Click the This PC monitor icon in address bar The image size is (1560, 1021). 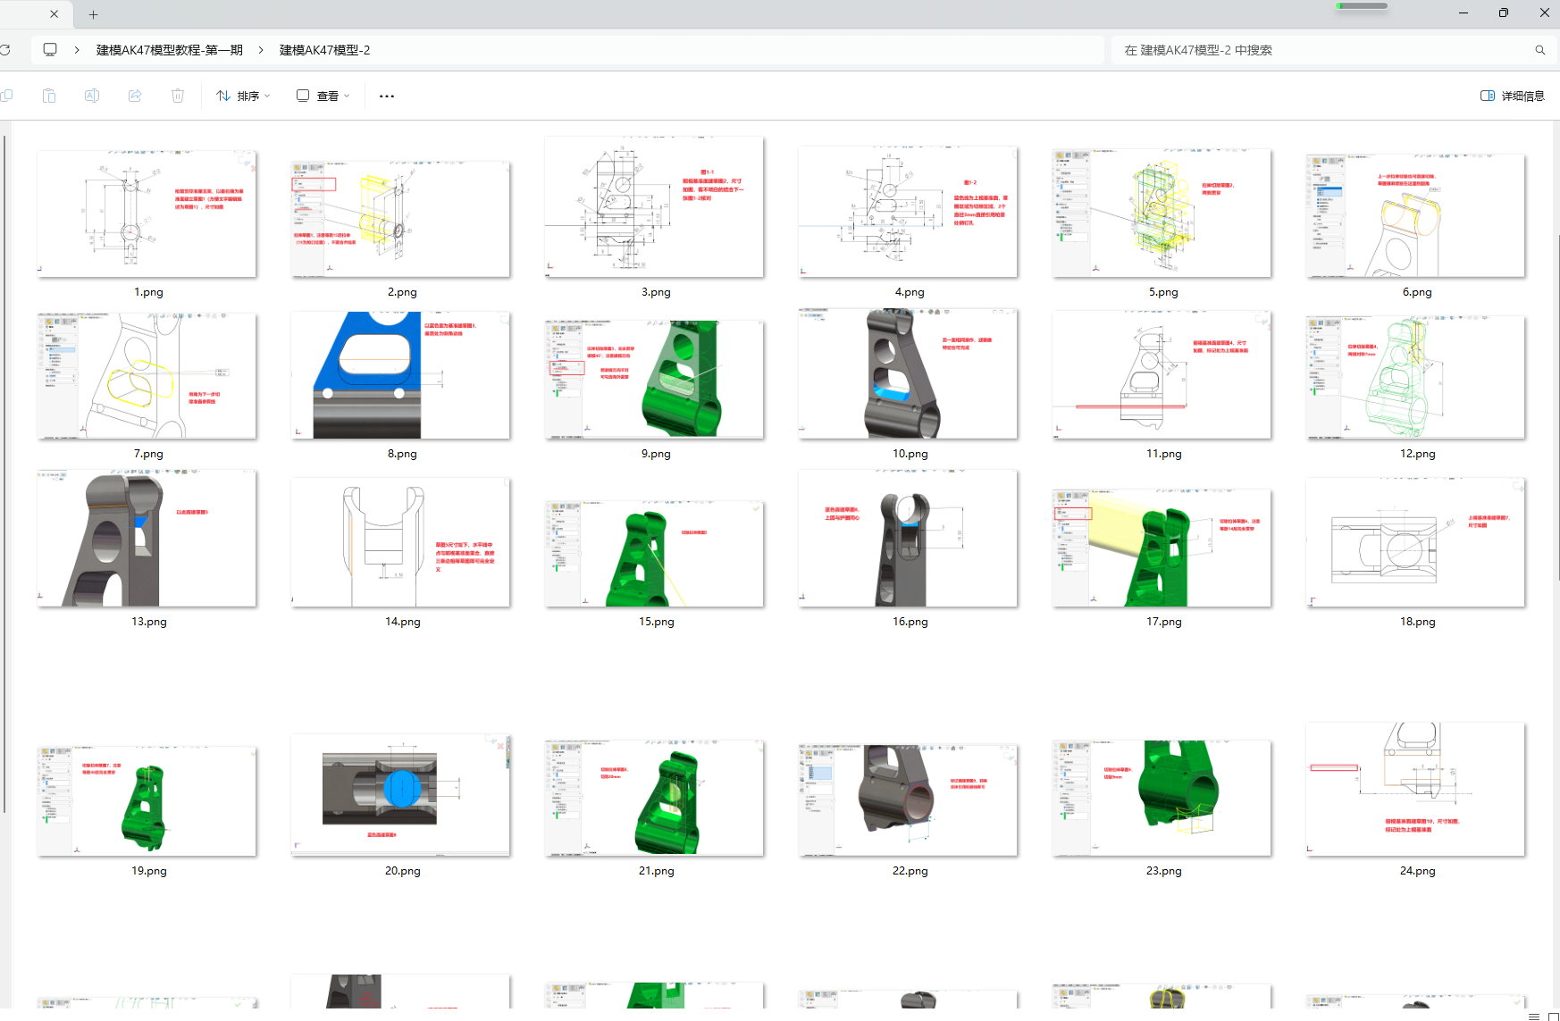tap(50, 50)
